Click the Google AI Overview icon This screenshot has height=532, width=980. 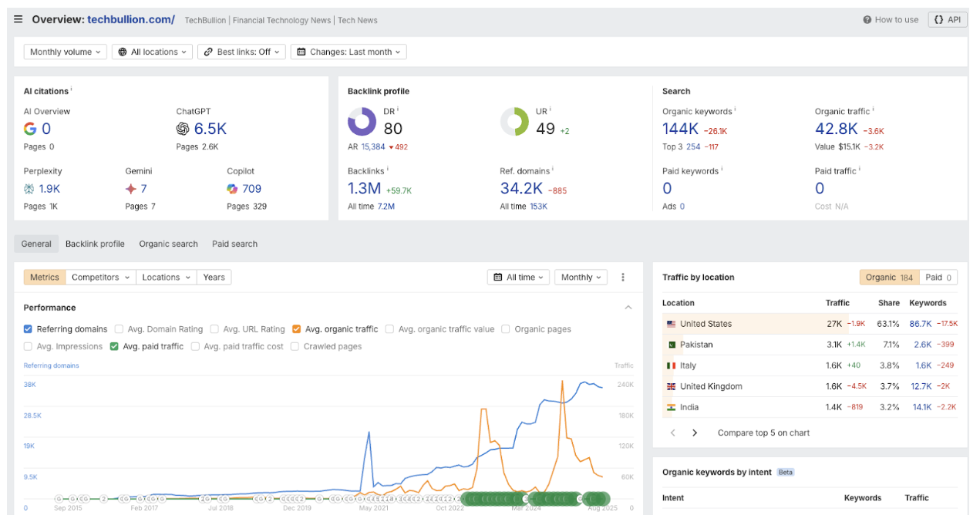(30, 129)
